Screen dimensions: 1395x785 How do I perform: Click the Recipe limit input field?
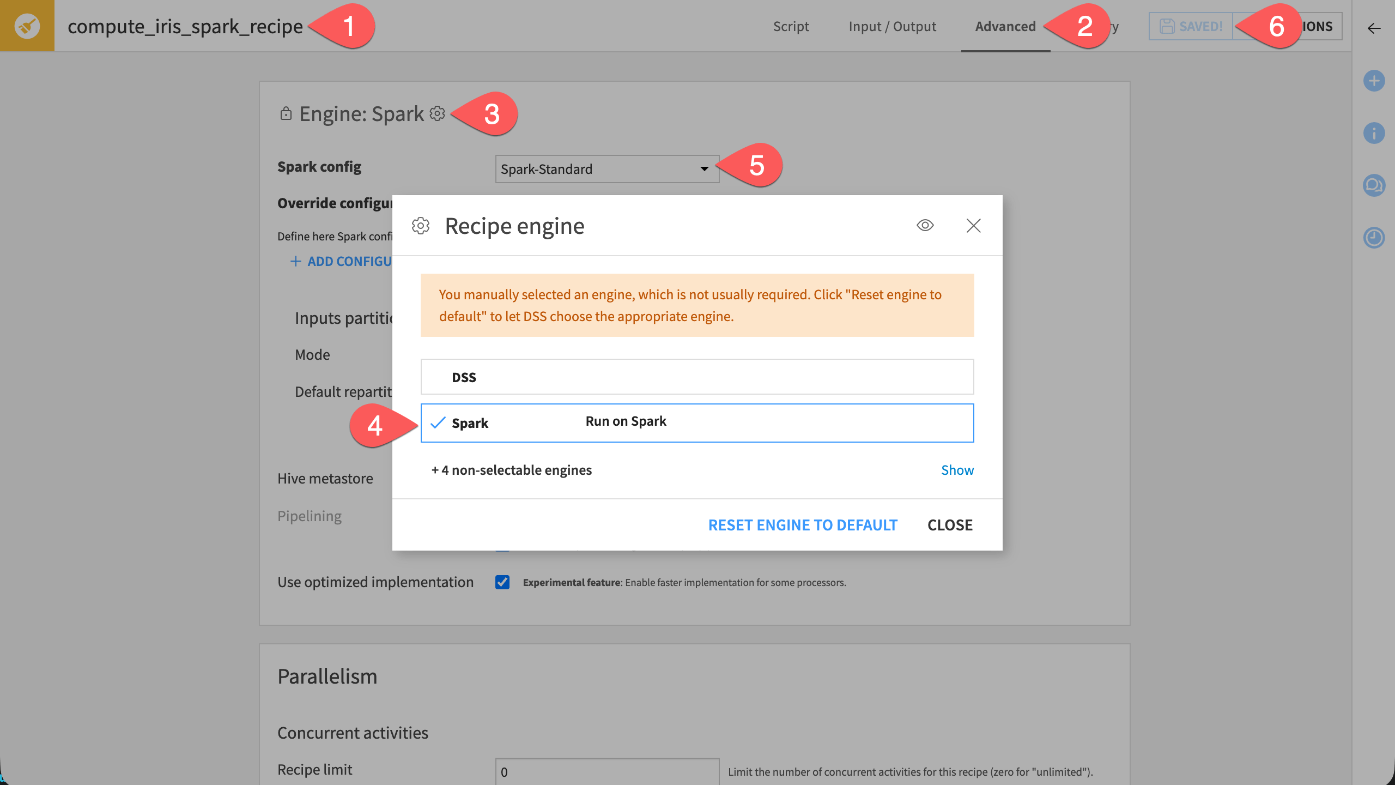(607, 771)
